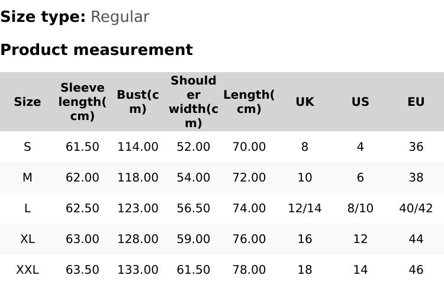Click the 133.00 bust measurement cell
The width and height of the screenshot is (444, 285).
(x=138, y=270)
